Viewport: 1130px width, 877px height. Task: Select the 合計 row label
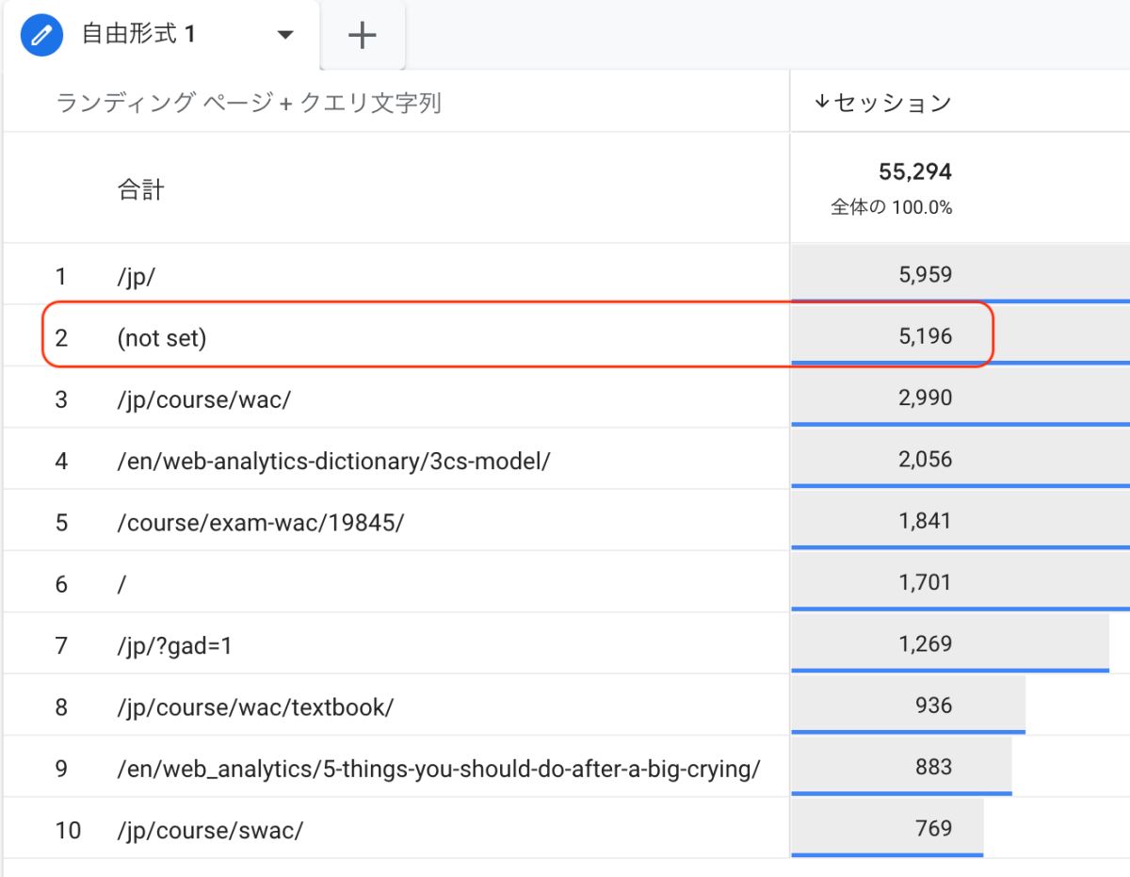pyautogui.click(x=140, y=189)
